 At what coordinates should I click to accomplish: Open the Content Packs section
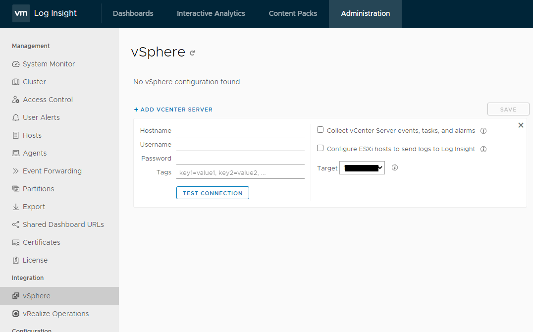[x=292, y=13]
